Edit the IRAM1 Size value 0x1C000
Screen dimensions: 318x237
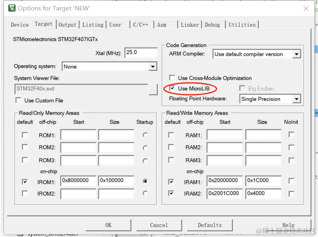(263, 180)
